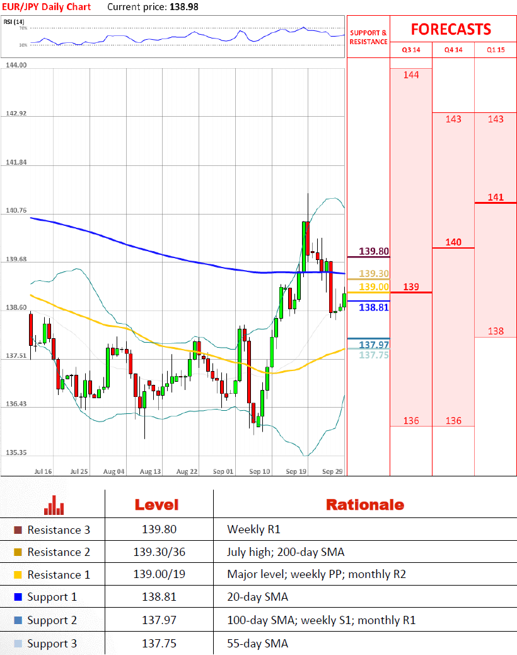Click the Resistance 1 row label
The height and width of the screenshot is (655, 517).
pos(59,574)
